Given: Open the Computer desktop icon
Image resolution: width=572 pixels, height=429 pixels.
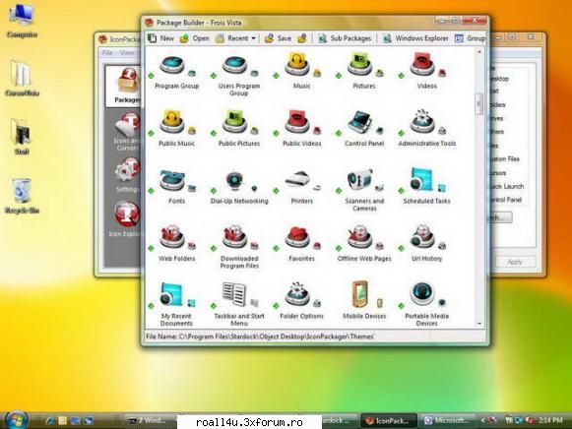Looking at the screenshot, I should [22, 20].
